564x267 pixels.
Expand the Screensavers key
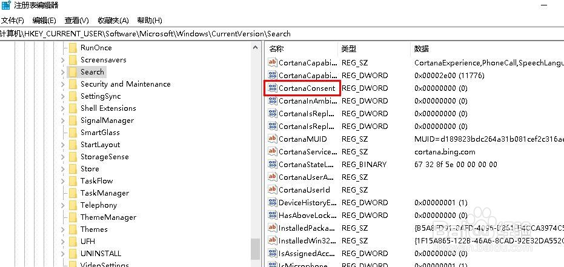pyautogui.click(x=63, y=60)
